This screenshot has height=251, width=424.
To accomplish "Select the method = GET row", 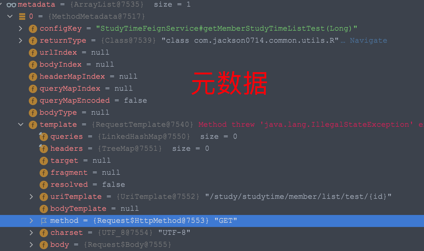I will tap(212, 221).
